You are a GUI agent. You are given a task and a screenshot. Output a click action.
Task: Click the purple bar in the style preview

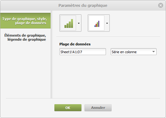(x=99, y=24)
